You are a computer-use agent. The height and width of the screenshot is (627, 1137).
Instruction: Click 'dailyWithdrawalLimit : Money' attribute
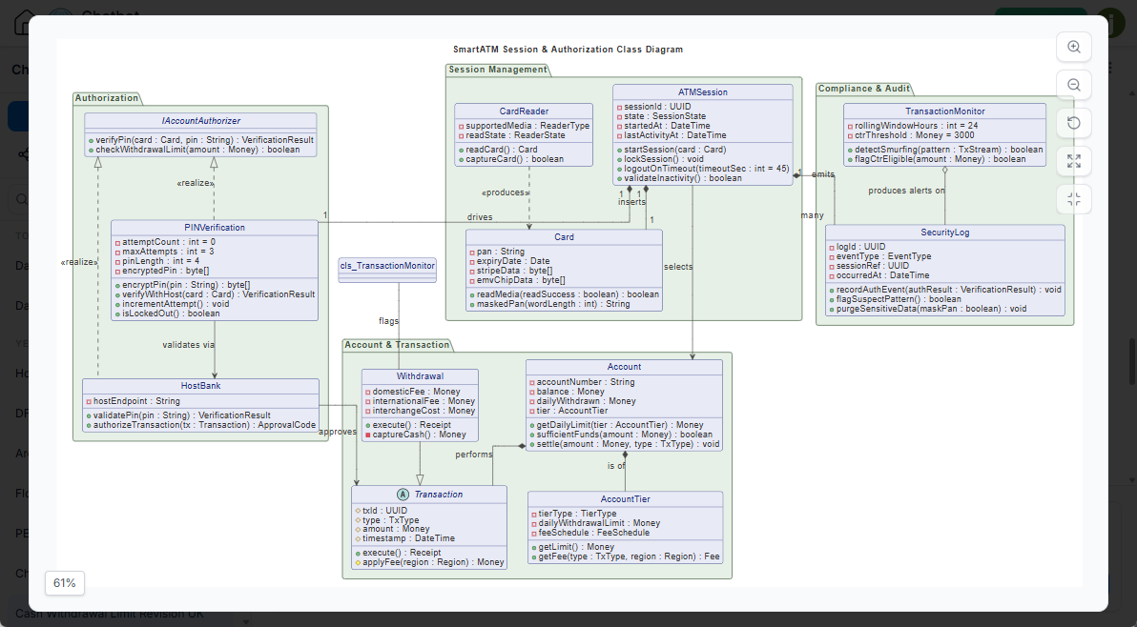599,523
